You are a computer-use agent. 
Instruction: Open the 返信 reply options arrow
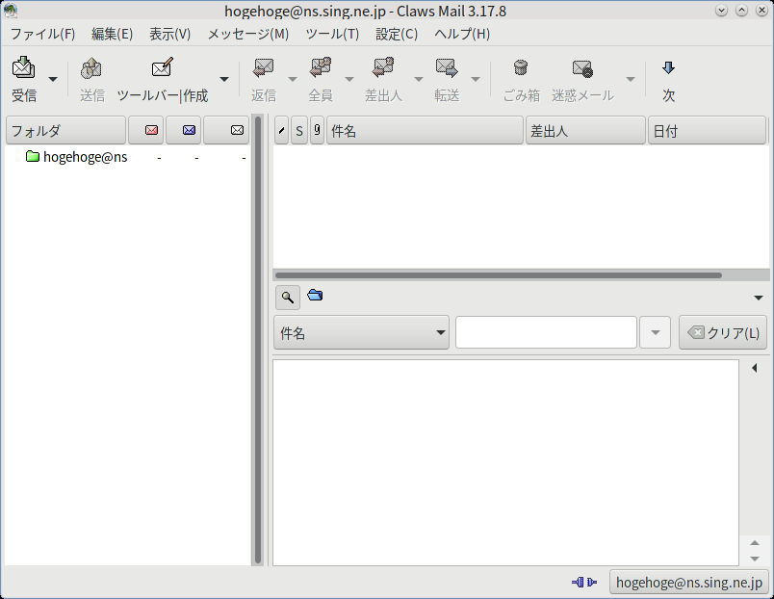tap(293, 79)
